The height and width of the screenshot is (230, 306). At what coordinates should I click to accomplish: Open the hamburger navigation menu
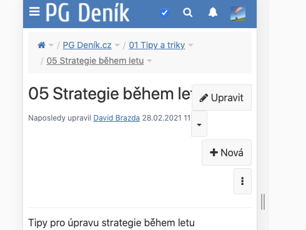click(34, 11)
